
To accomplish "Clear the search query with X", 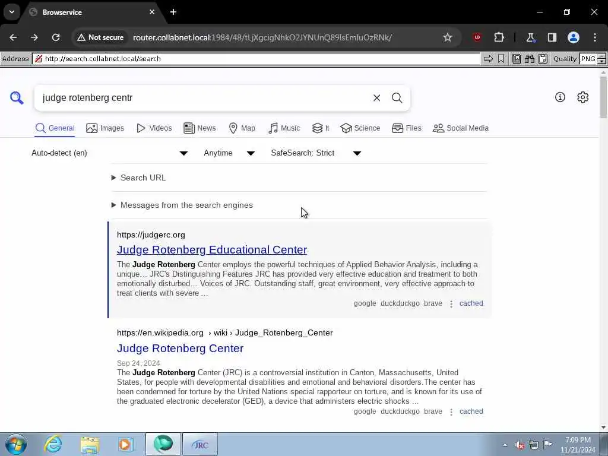I will coord(376,98).
